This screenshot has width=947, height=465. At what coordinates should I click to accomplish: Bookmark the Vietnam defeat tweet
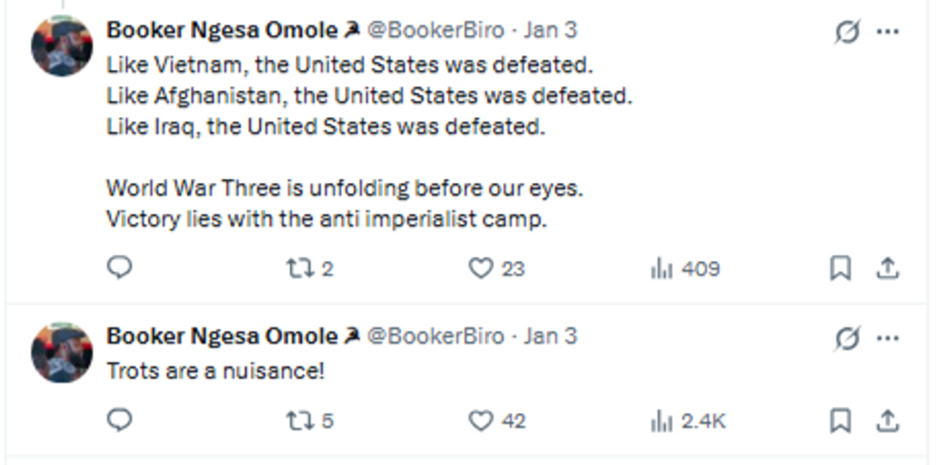(840, 268)
